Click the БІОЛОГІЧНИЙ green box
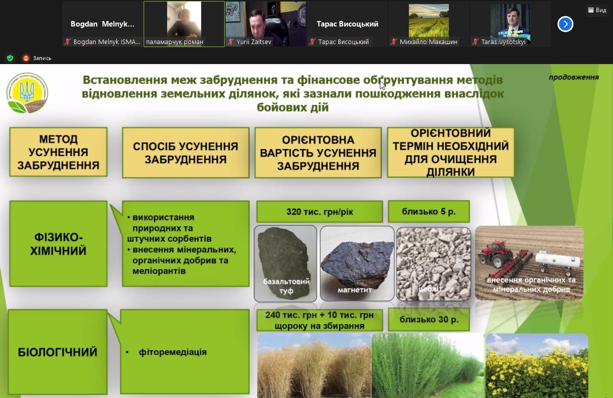Viewport: 613px width, 398px height. tap(58, 352)
